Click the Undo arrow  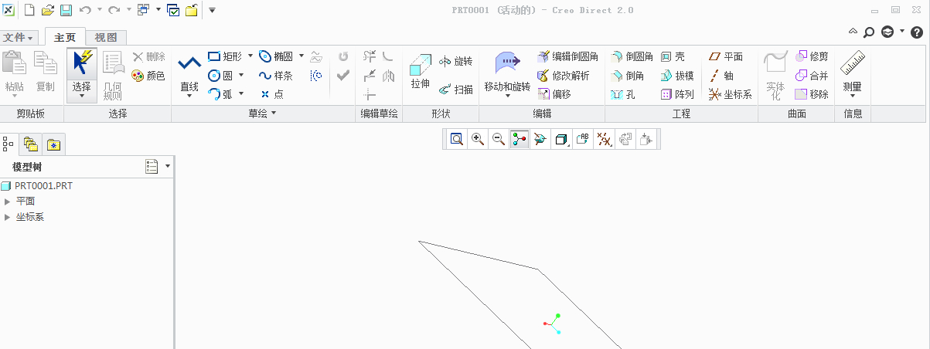tap(85, 10)
